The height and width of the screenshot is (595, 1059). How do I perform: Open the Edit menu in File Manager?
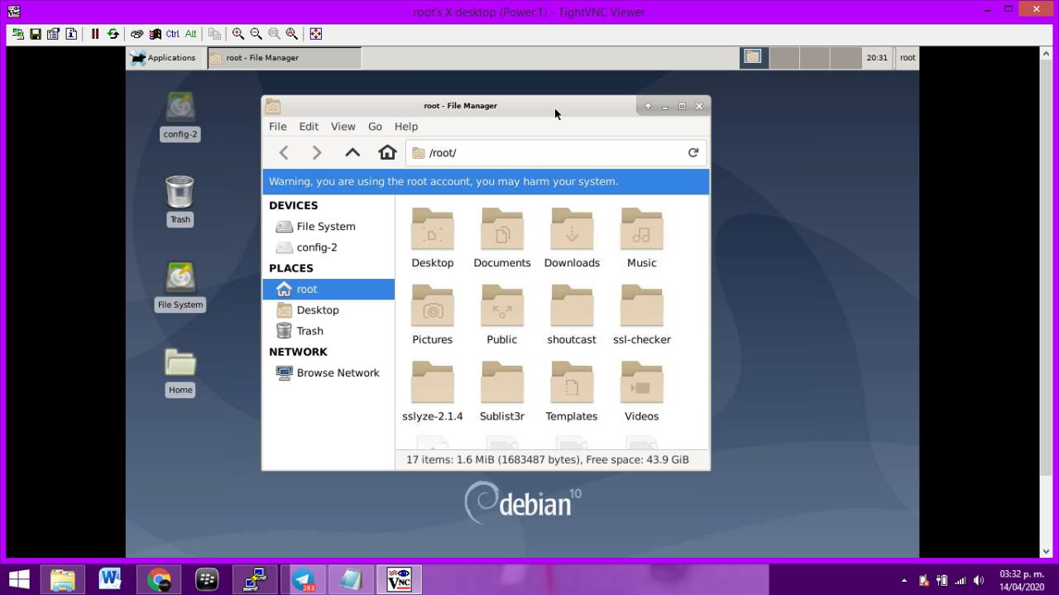click(x=309, y=127)
